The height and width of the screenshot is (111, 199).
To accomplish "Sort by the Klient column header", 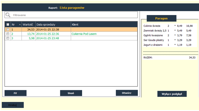I will tap(104, 24).
